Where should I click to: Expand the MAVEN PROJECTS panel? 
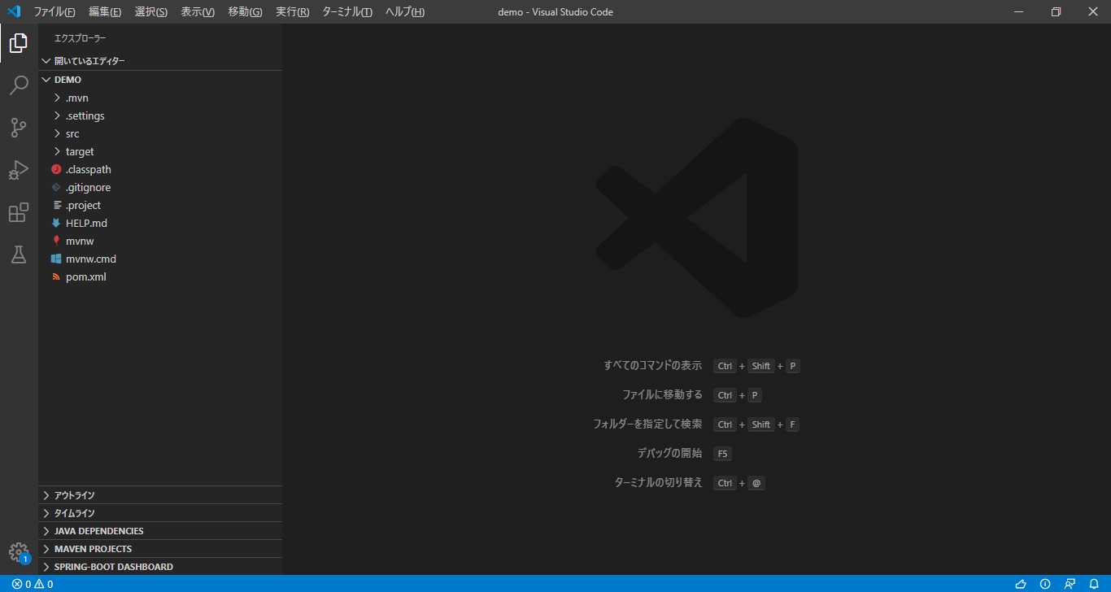(160, 549)
